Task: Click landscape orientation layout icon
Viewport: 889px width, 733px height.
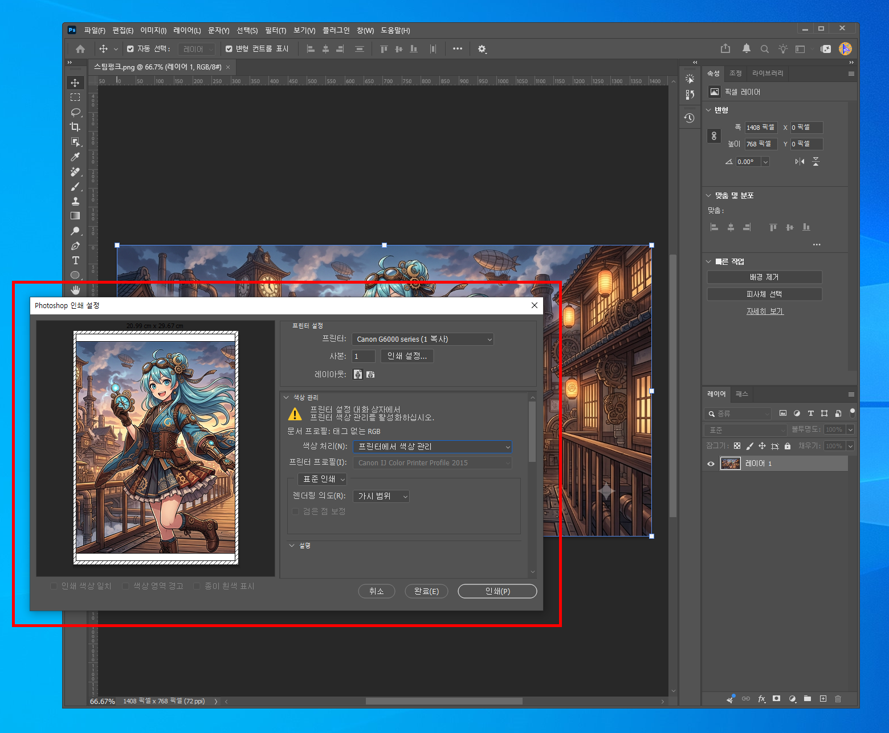Action: tap(370, 374)
